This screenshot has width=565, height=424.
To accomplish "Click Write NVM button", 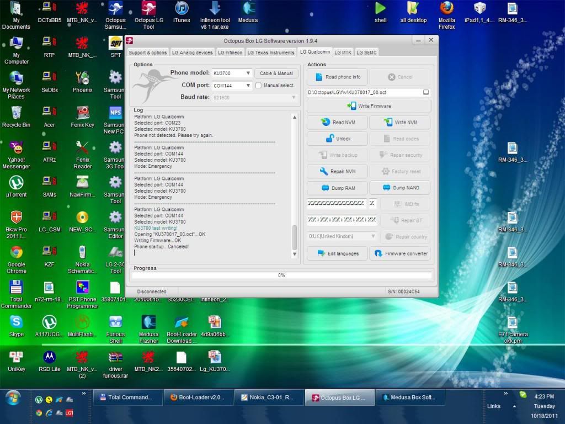I will (400, 122).
